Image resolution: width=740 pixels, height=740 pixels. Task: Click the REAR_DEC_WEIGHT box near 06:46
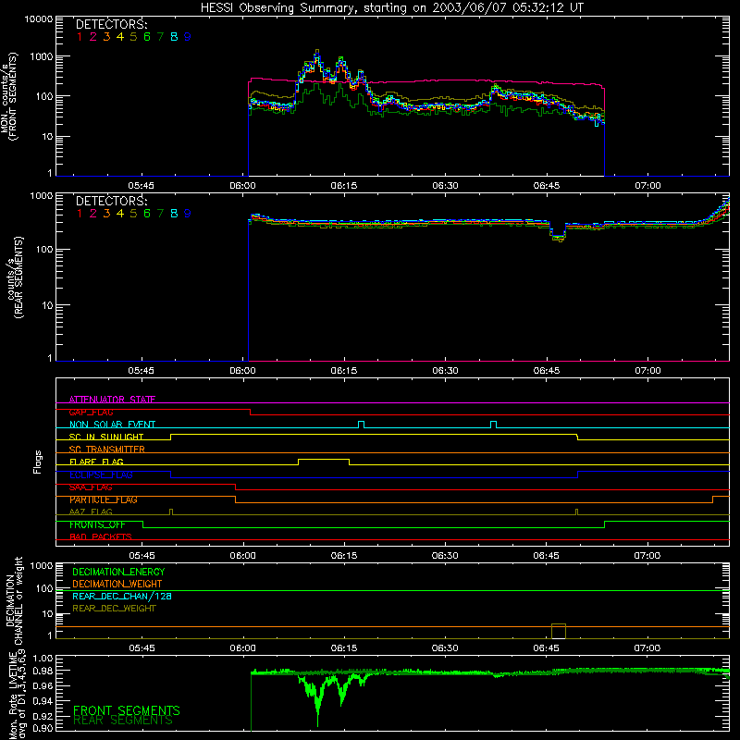(559, 631)
